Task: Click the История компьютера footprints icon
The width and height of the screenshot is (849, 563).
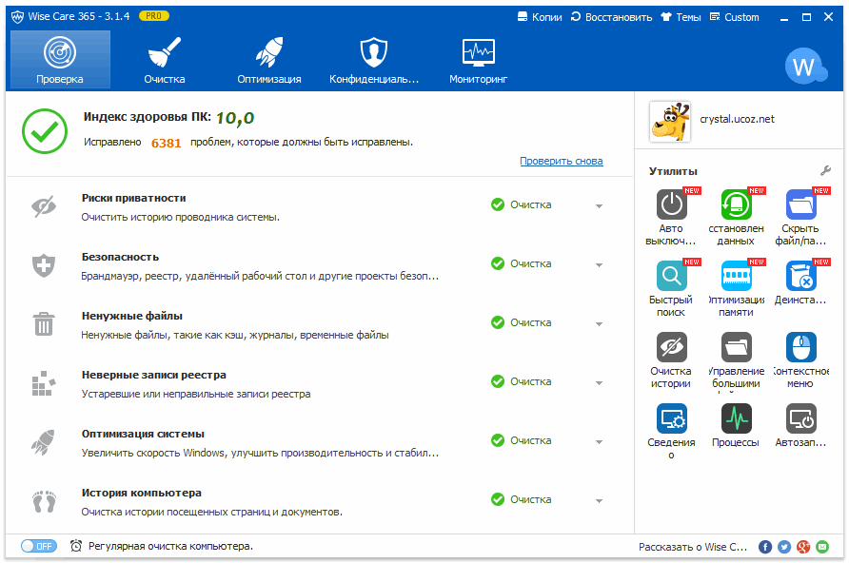Action: tap(44, 501)
